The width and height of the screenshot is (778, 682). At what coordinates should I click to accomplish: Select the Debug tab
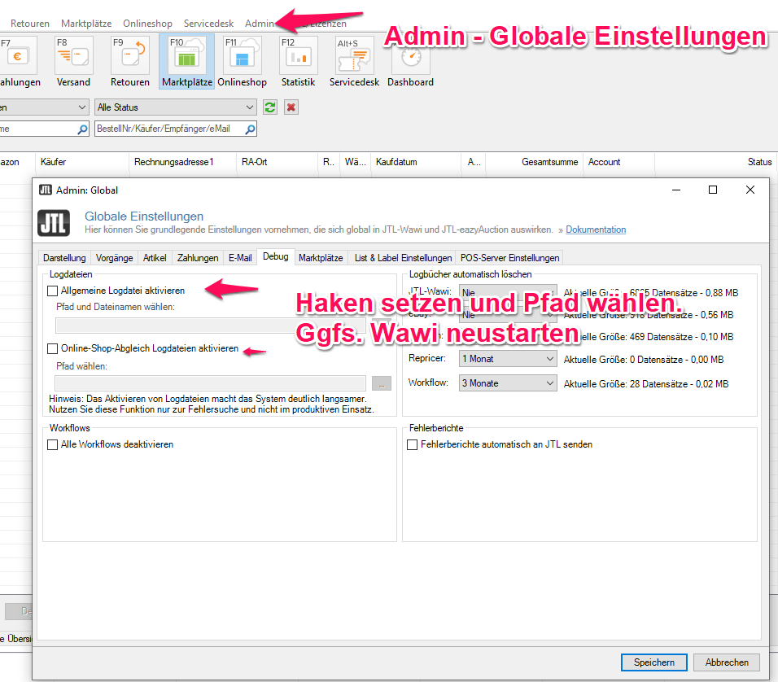coord(275,256)
